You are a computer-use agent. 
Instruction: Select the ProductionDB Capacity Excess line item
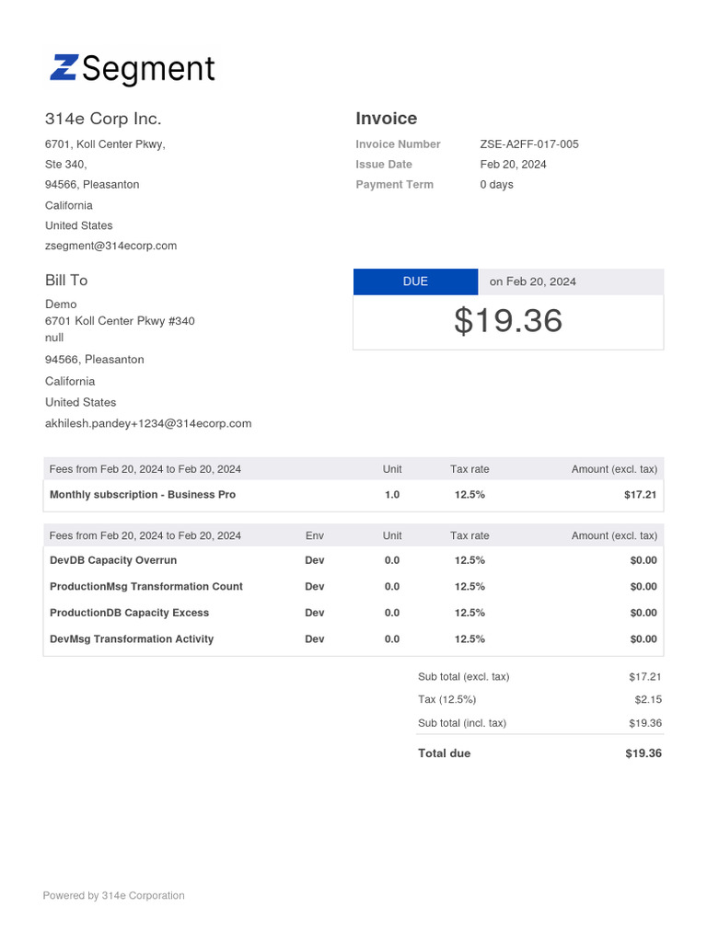(x=129, y=613)
